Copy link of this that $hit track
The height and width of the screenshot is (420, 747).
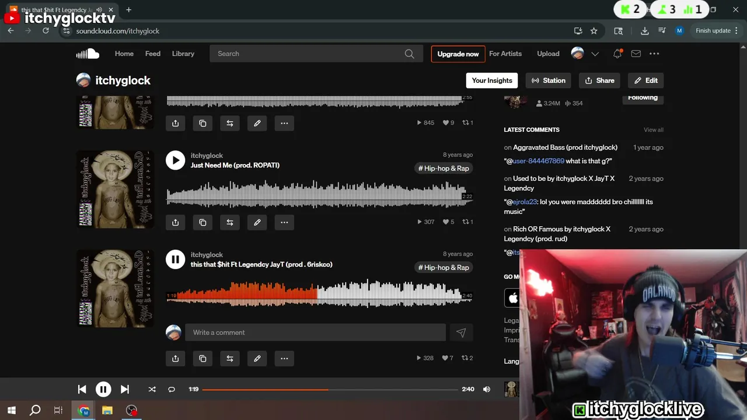(x=203, y=358)
